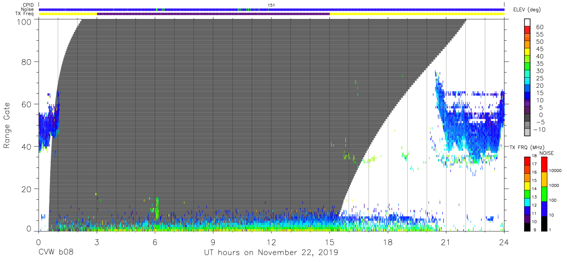Click the 45 label on elevation colorbar

coord(539,49)
